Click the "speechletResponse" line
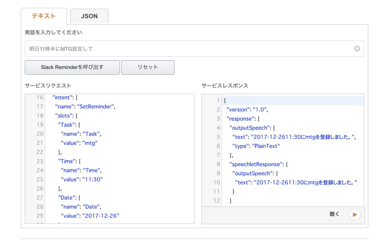 tap(258, 164)
